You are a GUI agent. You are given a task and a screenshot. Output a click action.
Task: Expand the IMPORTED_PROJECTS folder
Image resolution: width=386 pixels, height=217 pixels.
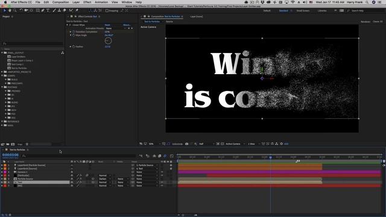coord(2,72)
